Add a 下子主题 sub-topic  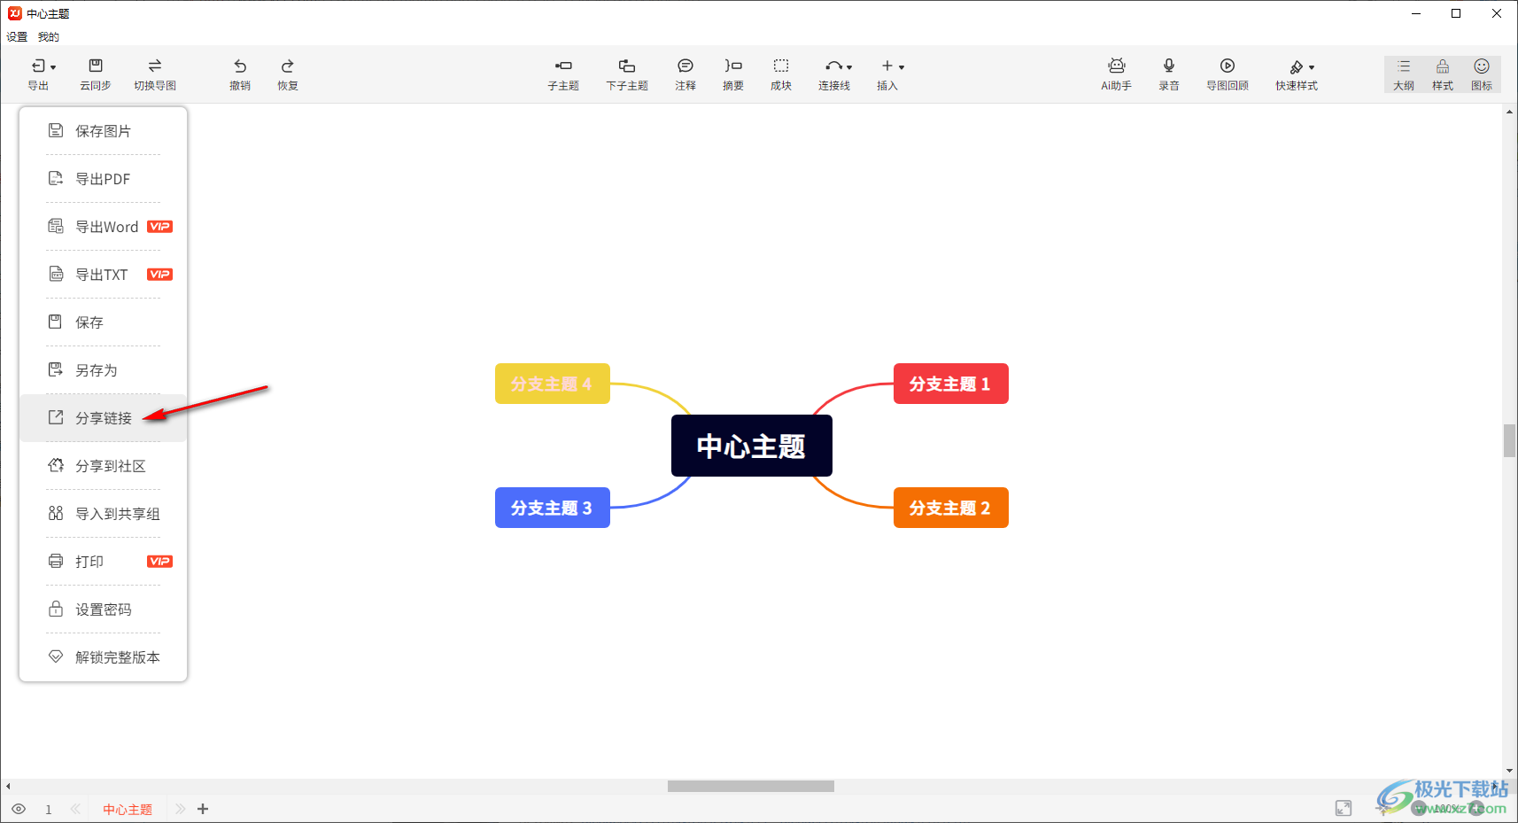click(627, 74)
